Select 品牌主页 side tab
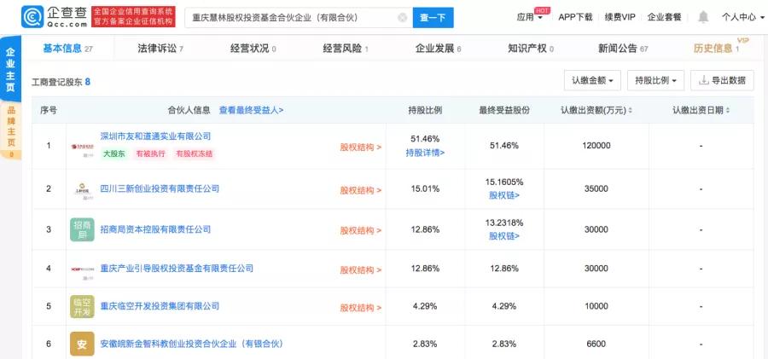Image resolution: width=768 pixels, height=359 pixels. point(10,130)
